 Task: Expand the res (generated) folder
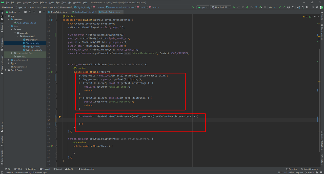(9, 67)
